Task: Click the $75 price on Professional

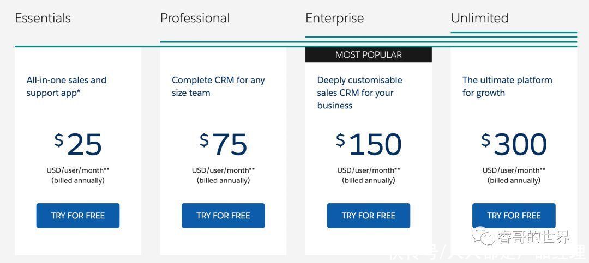Action: [x=223, y=144]
